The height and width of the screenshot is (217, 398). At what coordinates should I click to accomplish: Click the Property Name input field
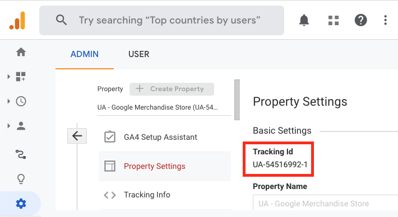click(325, 203)
